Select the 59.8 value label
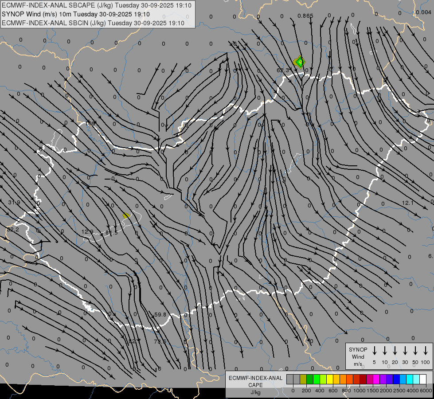The image size is (434, 399). (x=160, y=315)
